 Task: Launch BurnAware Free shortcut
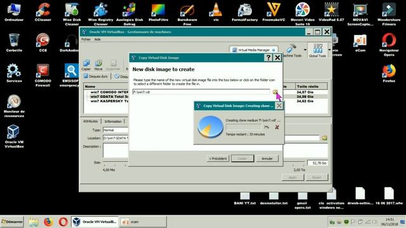coord(187,14)
